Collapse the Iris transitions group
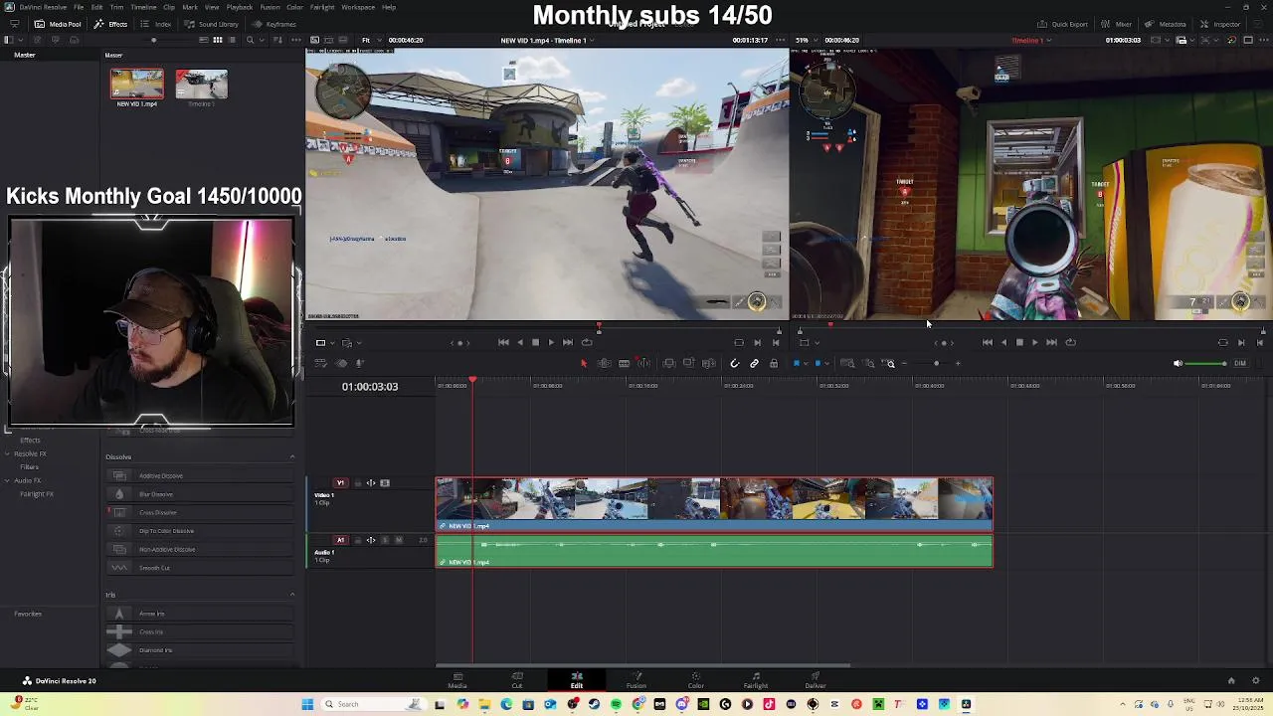 tap(292, 595)
